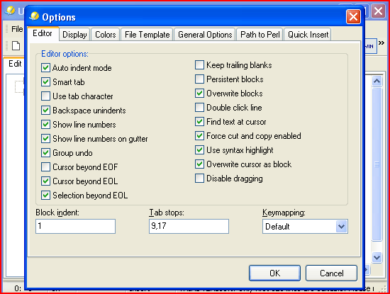
Task: Click the Block indent input field
Action: tap(76, 226)
